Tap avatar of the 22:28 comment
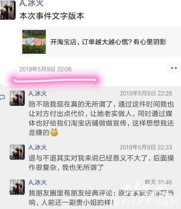Screen dimensions: 181x209 pyautogui.click(x=17, y=98)
